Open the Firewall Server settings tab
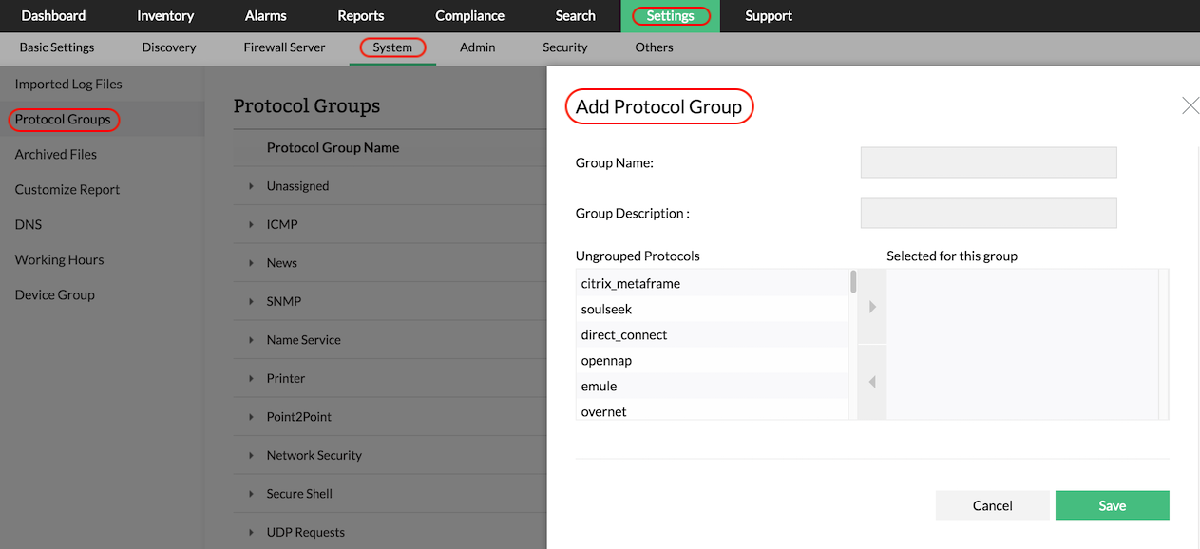This screenshot has width=1200, height=549. [x=284, y=47]
